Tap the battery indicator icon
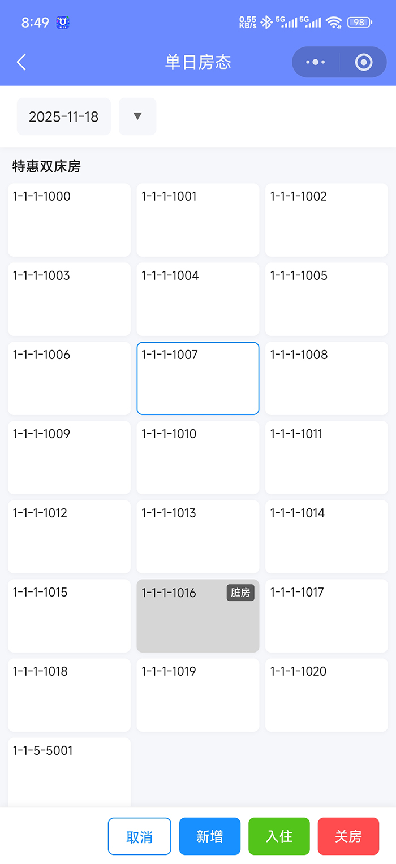 coord(360,23)
